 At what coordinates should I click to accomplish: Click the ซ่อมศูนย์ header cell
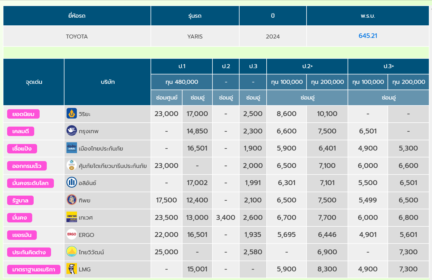tap(167, 98)
